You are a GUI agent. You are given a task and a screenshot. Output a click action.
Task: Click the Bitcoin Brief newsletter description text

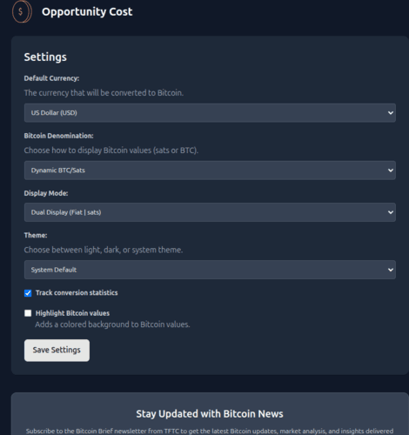(x=210, y=432)
